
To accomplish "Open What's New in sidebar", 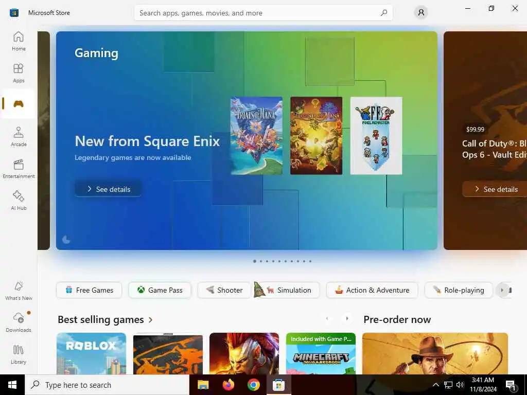I will click(x=19, y=291).
